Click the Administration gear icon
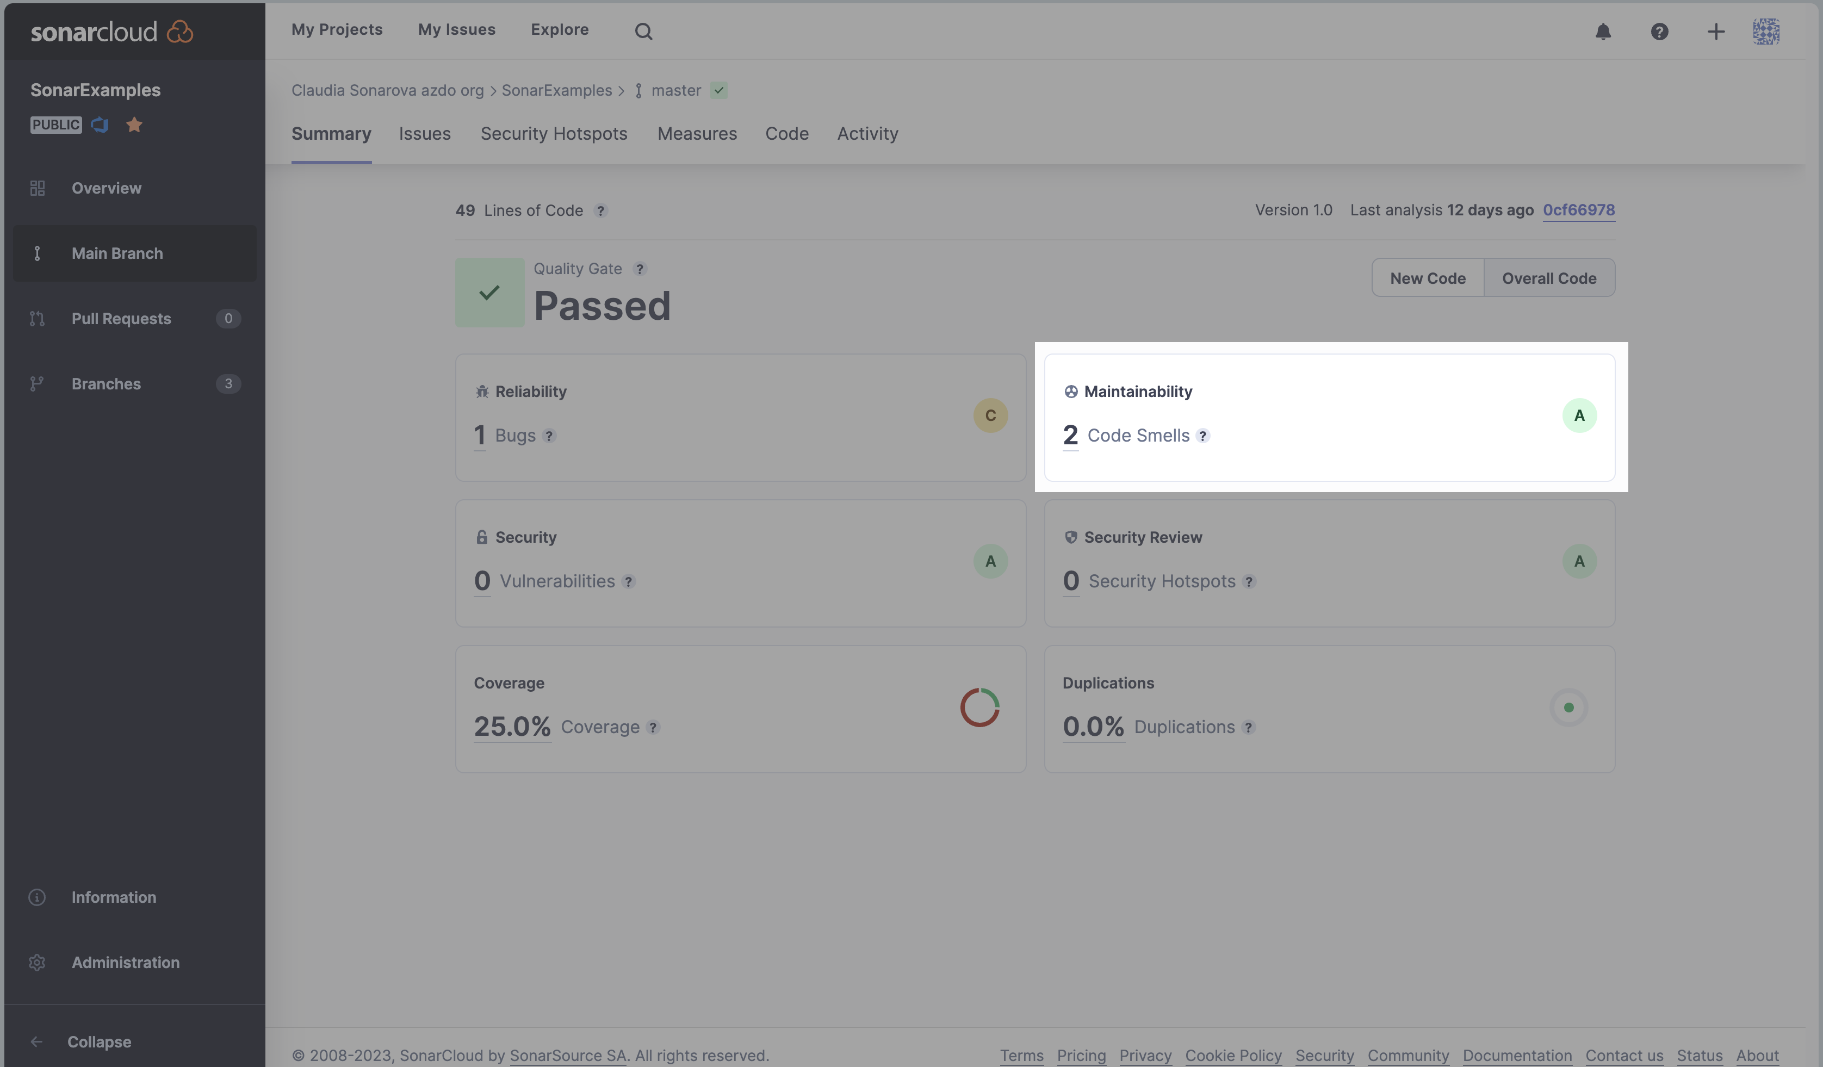The height and width of the screenshot is (1067, 1823). tap(37, 962)
